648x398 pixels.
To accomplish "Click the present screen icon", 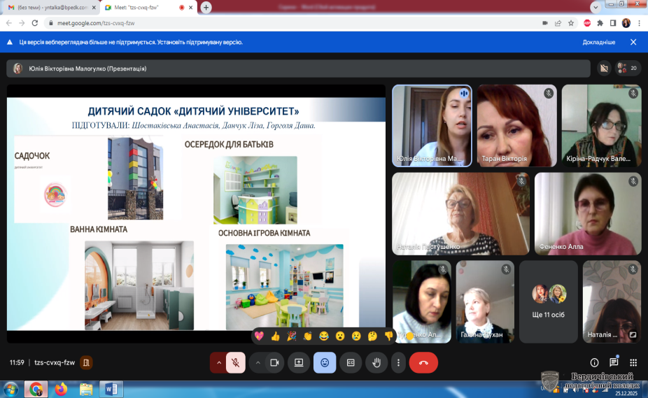I will point(299,362).
